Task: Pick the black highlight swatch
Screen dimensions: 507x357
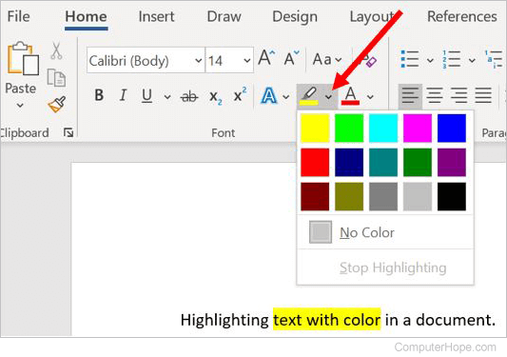Action: 452,196
